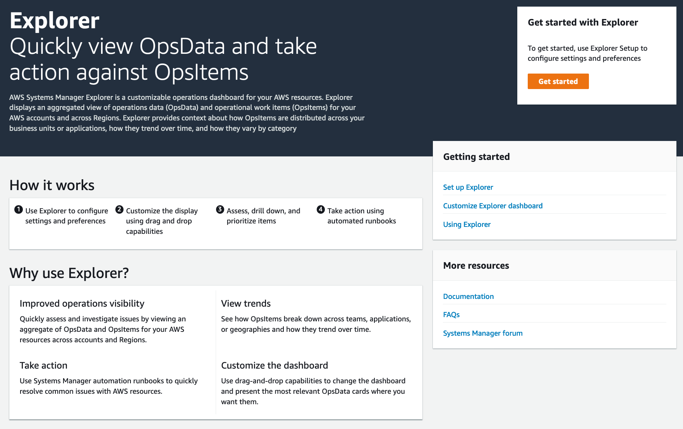This screenshot has width=683, height=429.
Task: Click the Getting started panel header
Action: point(476,157)
